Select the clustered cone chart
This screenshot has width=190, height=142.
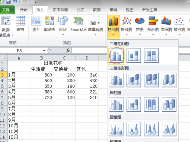(x=116, y=129)
